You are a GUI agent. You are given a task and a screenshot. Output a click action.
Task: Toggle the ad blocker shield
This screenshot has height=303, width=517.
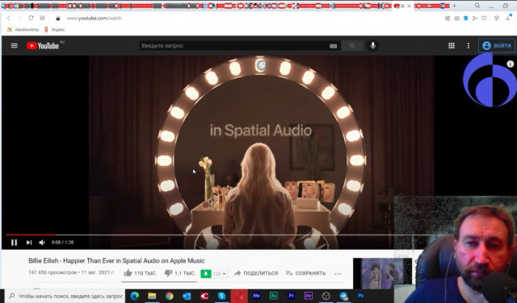[x=465, y=19]
